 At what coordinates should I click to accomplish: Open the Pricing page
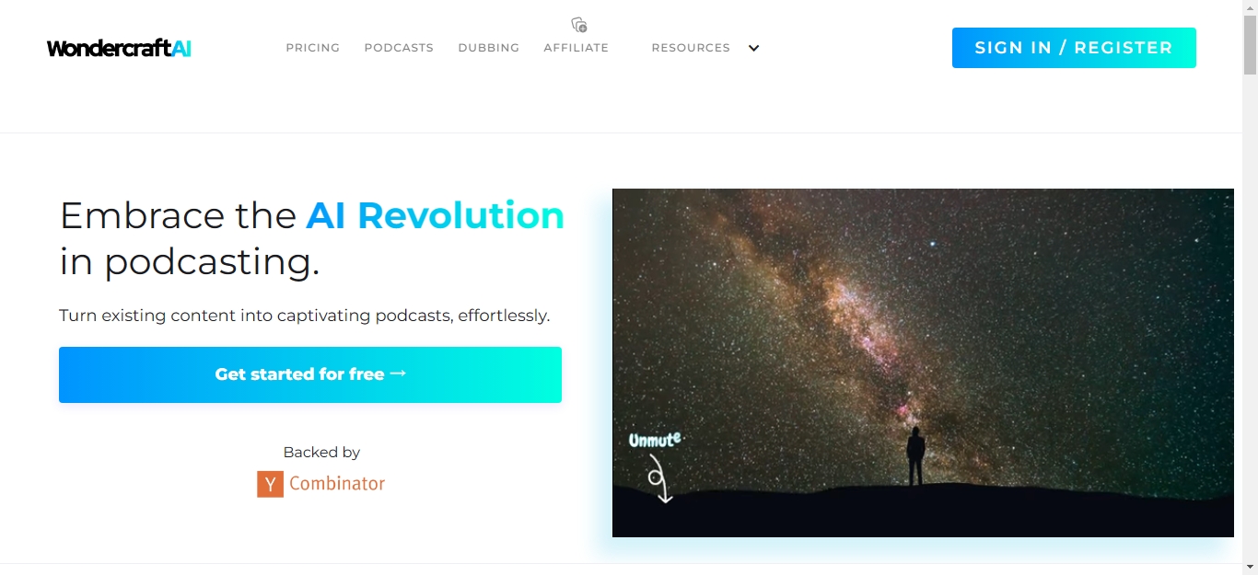313,48
